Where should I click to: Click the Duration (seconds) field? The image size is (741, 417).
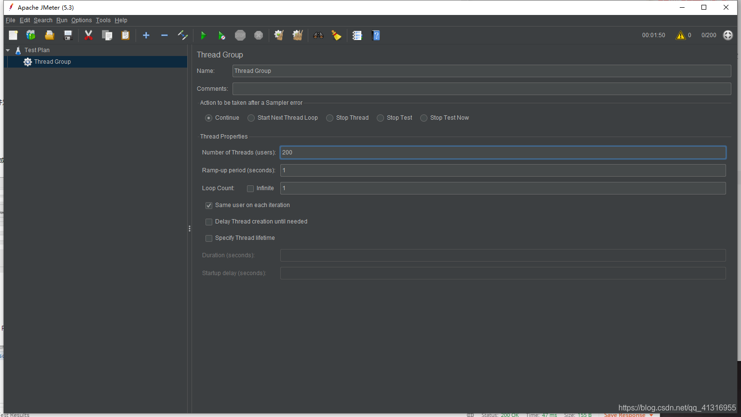click(x=503, y=255)
